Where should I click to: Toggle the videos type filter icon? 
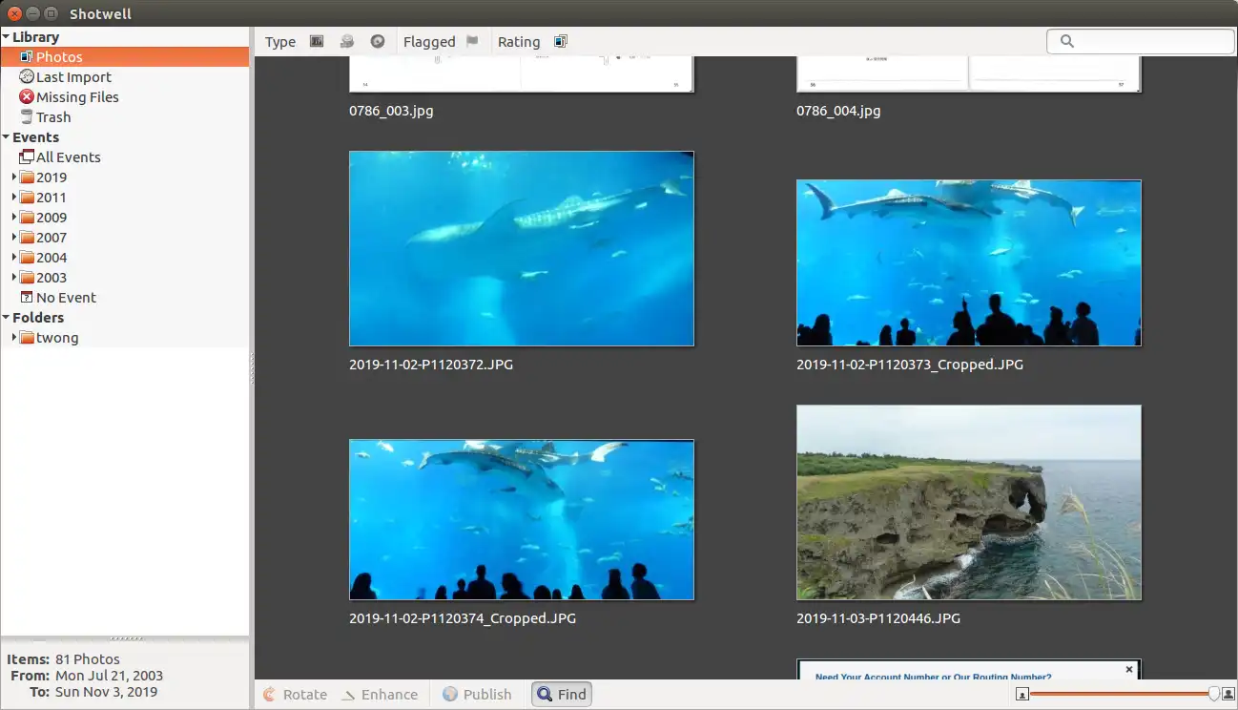[348, 42]
